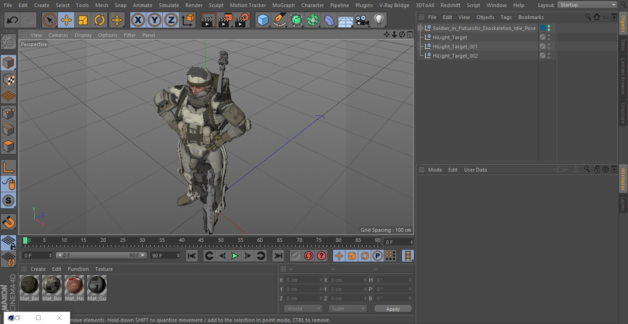Image resolution: width=628 pixels, height=324 pixels.
Task: Click the Apply button
Action: coord(393,309)
